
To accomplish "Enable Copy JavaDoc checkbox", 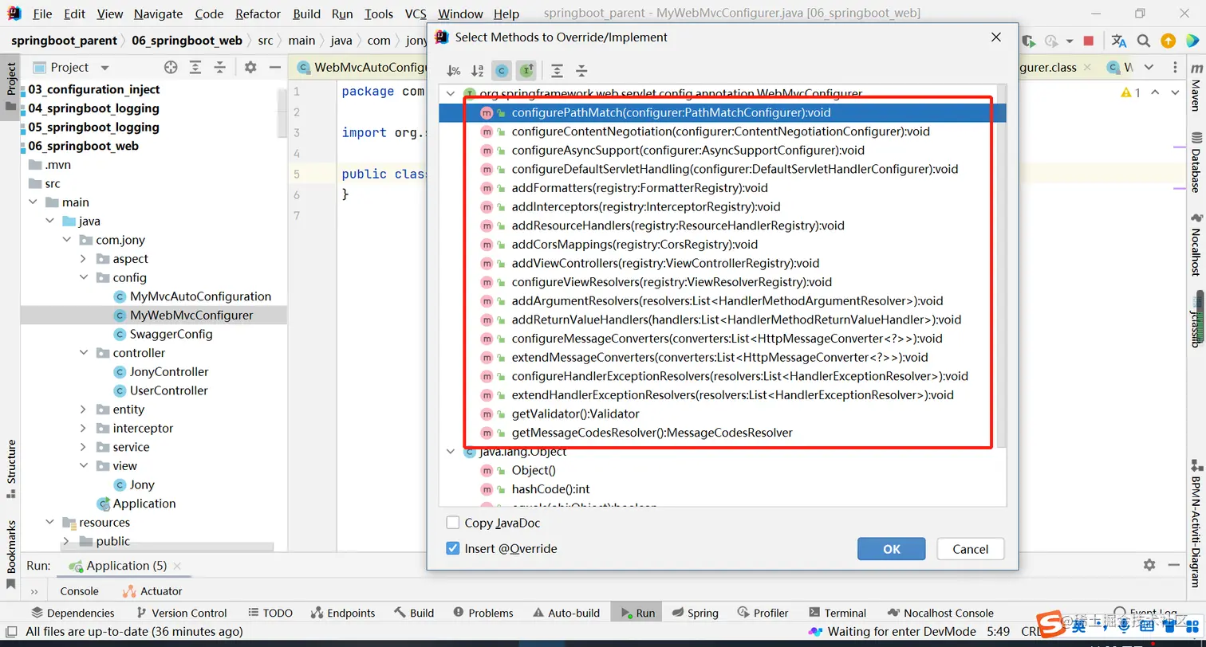I will (453, 523).
